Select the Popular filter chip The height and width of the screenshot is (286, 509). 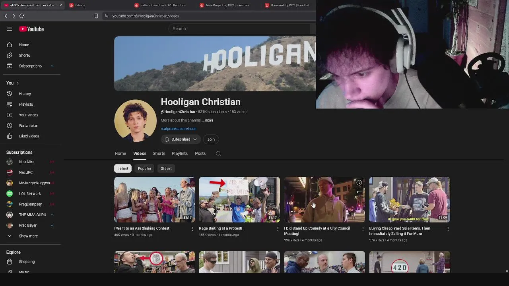point(144,168)
